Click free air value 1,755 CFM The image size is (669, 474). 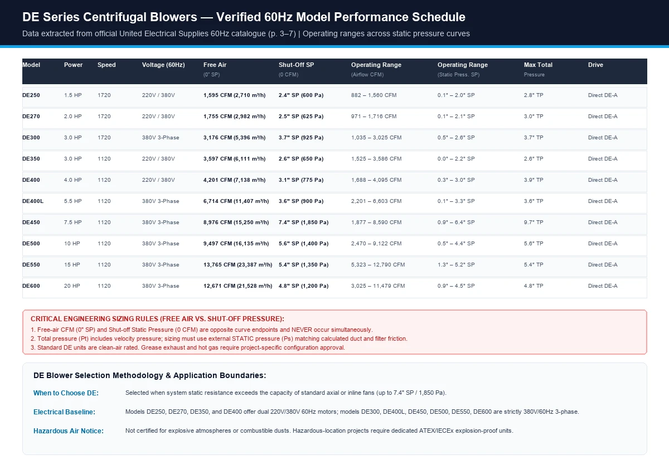(x=234, y=117)
